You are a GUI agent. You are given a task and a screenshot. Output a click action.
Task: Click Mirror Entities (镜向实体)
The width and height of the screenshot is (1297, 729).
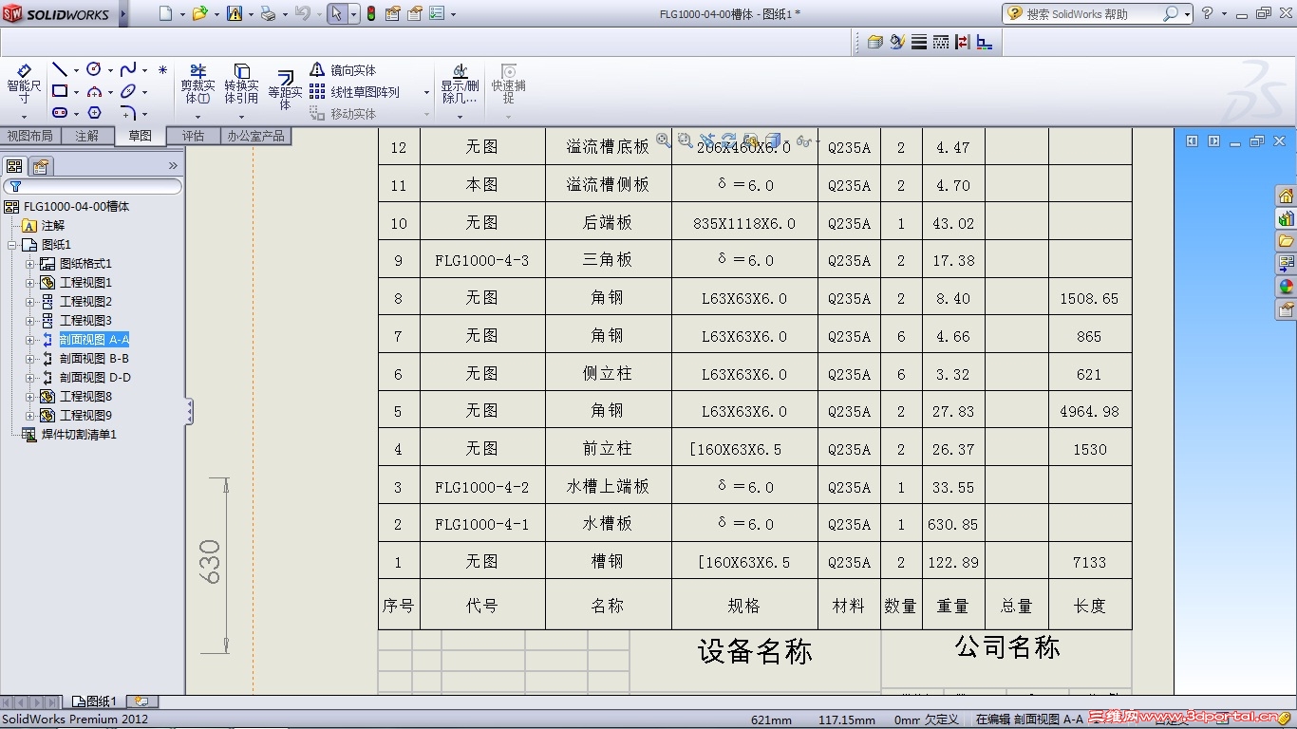coord(343,70)
